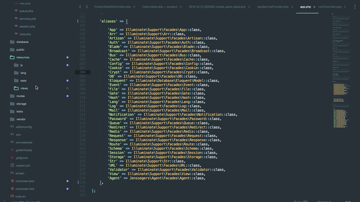Click the 'Agent' Jenssegers alias line
Image resolution: width=360 pixels, height=202 pixels.
[x=157, y=178]
